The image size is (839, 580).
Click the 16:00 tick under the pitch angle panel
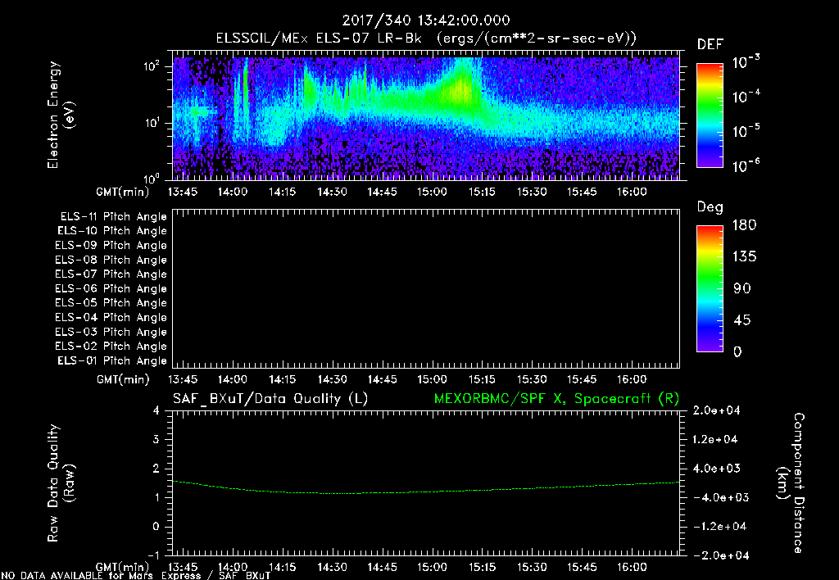point(633,380)
